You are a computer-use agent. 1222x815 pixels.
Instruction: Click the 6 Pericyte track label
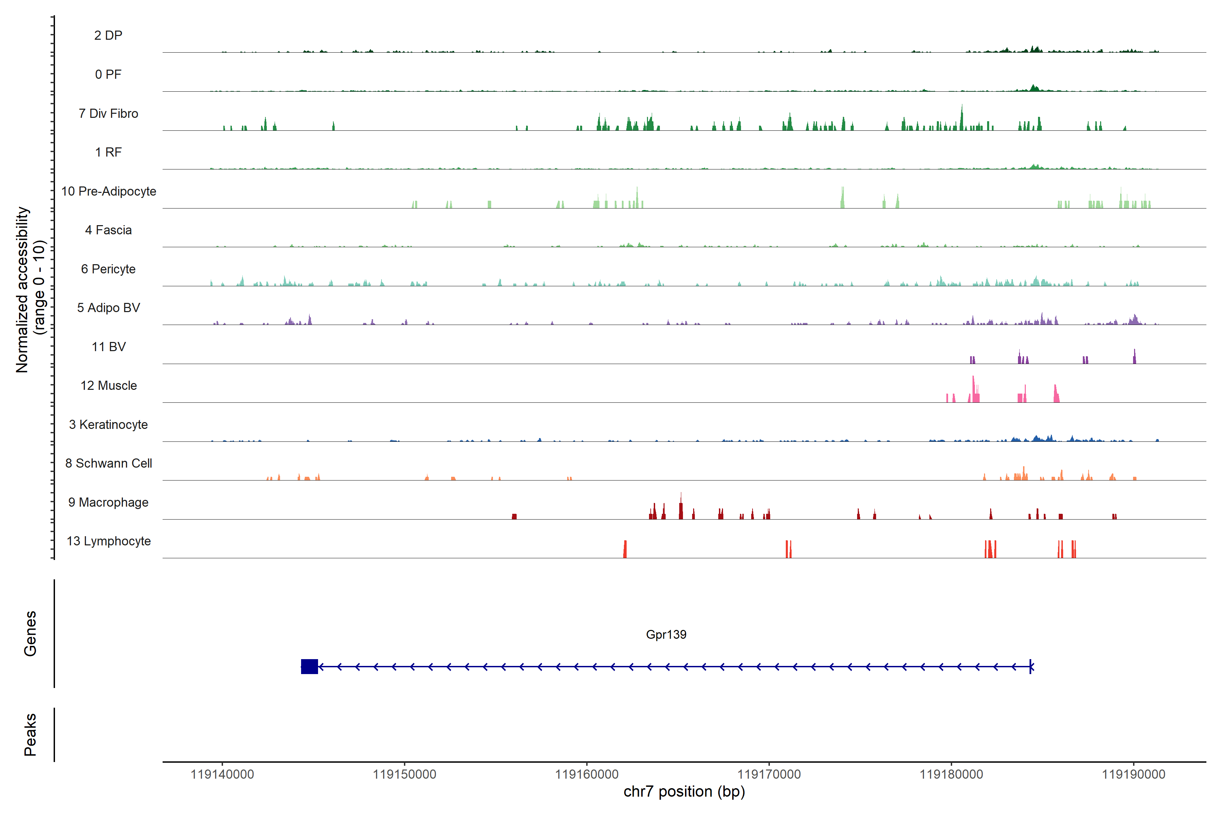[x=108, y=269]
